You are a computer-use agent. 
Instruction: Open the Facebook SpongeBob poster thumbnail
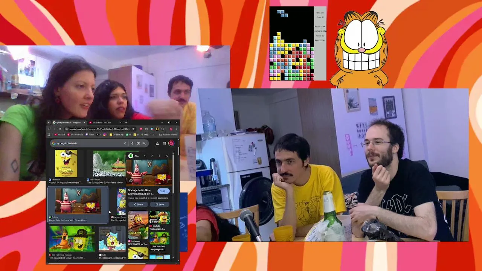point(66,163)
